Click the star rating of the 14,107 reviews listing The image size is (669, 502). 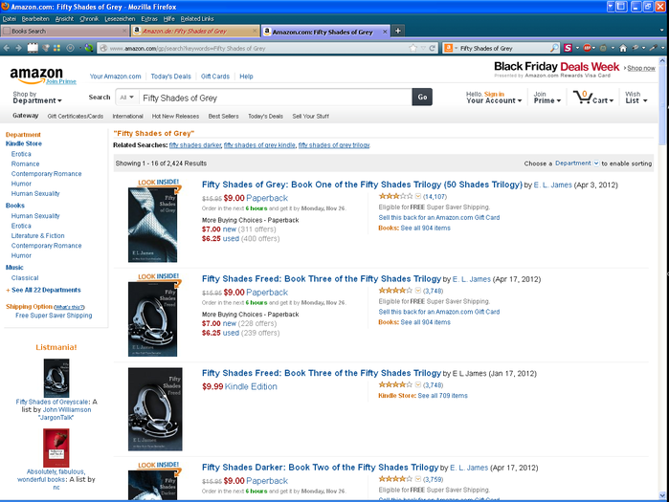click(396, 196)
